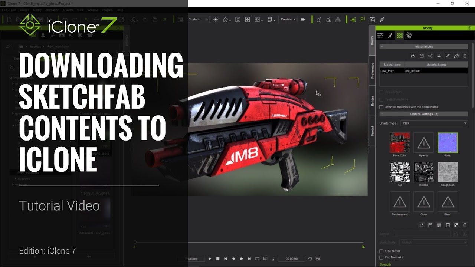The image size is (475, 267).
Task: Click the Play button in playback controls
Action: [x=210, y=259]
